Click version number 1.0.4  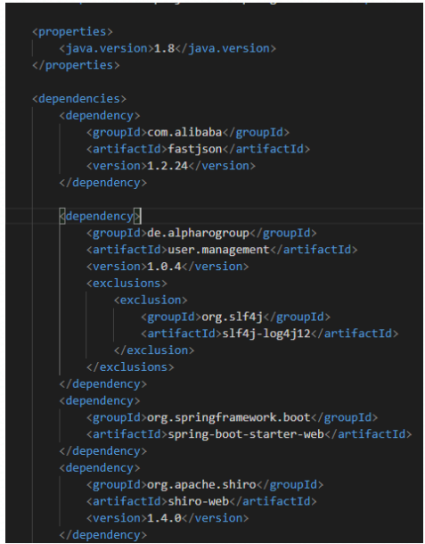click(164, 267)
